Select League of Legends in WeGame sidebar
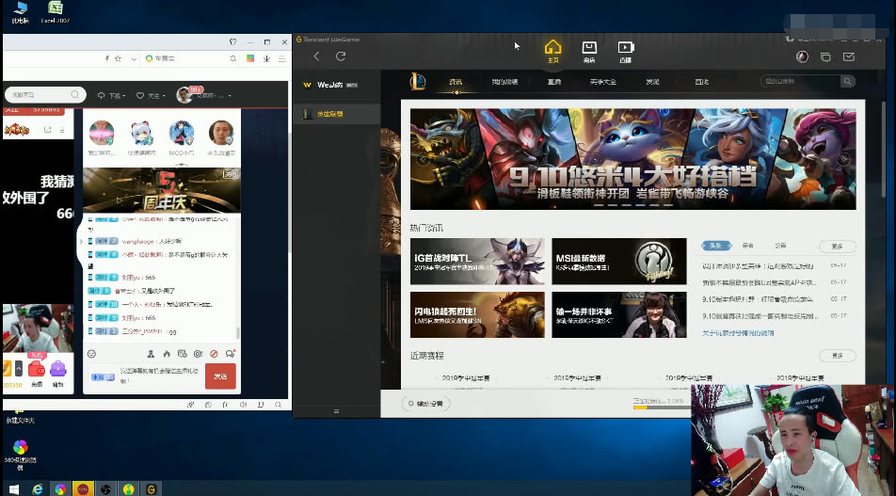This screenshot has width=896, height=496. coord(337,114)
